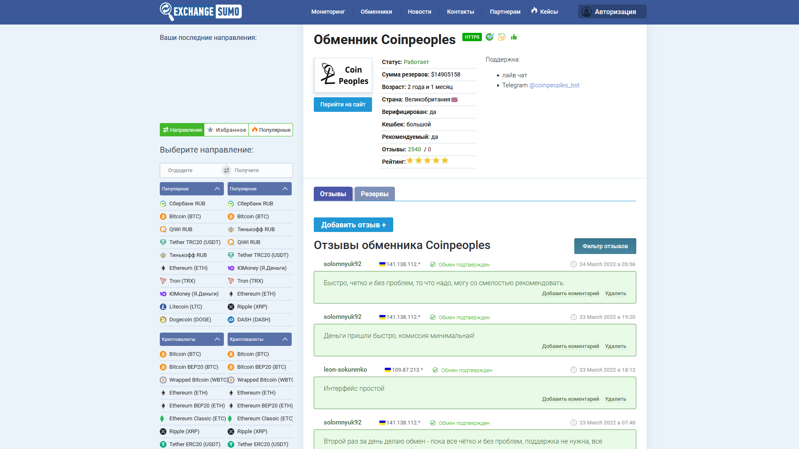
Task: Click the green HTTPS badge
Action: [471, 37]
